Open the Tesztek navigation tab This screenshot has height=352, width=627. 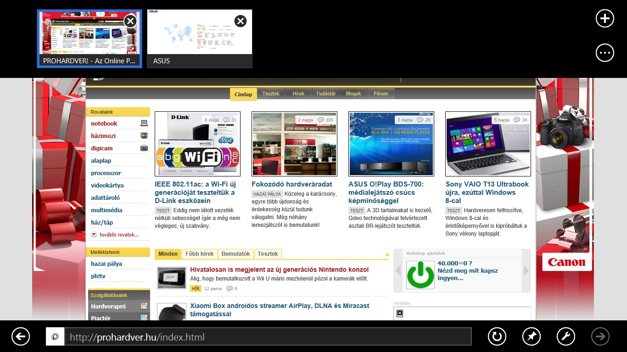click(x=271, y=93)
